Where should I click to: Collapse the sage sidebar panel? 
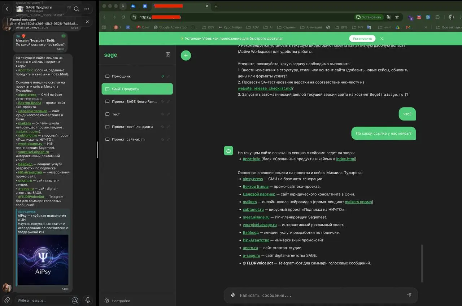[168, 54]
